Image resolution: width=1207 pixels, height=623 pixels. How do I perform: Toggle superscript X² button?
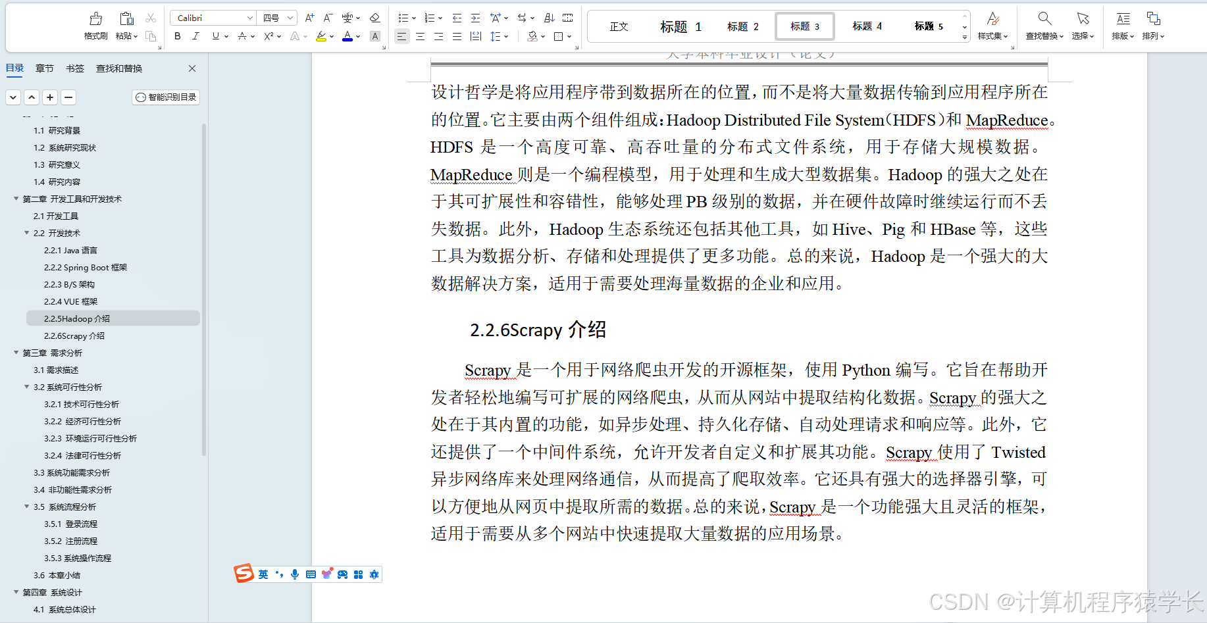pos(269,36)
